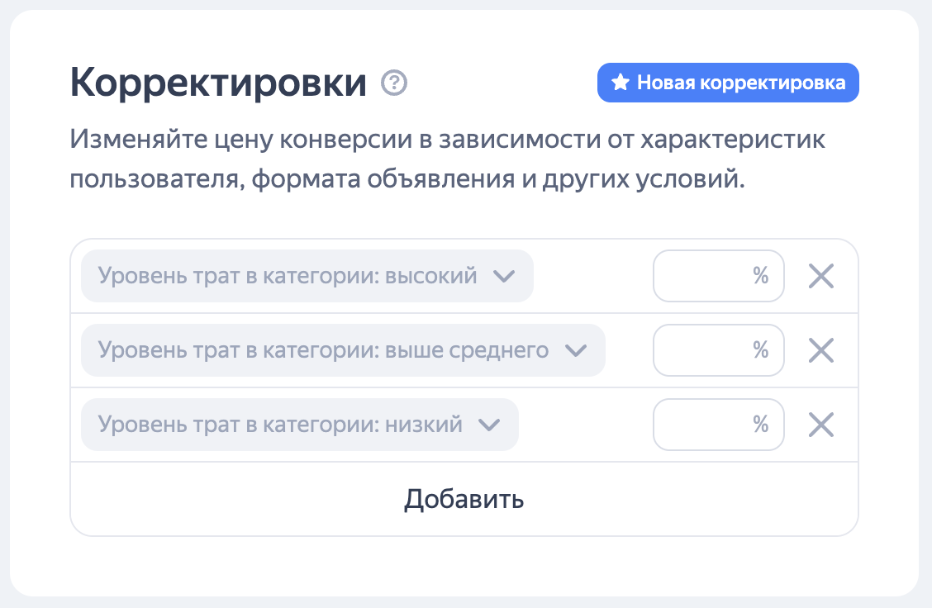
Task: Remove the 'высокий' adjustment row
Action: click(x=820, y=276)
